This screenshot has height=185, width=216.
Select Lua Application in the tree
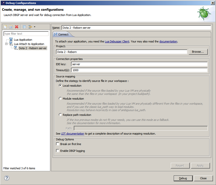coord(23,40)
